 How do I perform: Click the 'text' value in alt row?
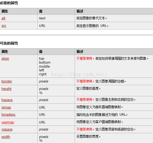[x=42, y=18]
